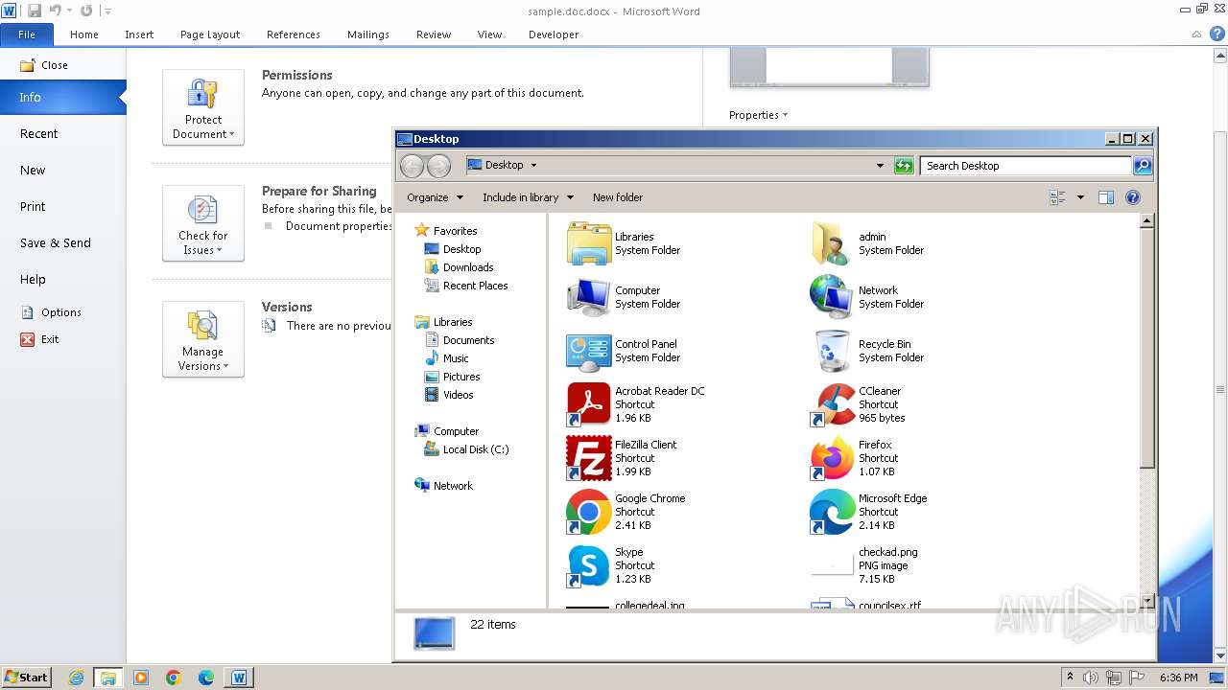Open the Organize menu in Explorer
1228x690 pixels.
point(435,197)
